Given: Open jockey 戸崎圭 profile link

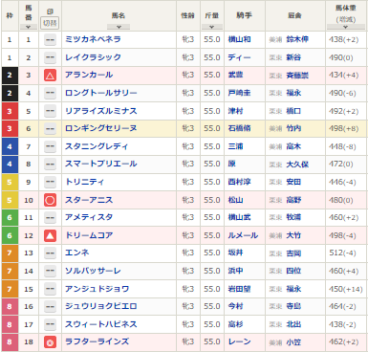Looking at the screenshot, I should 239,93.
